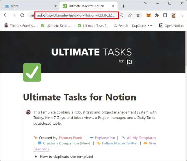Open a new tab with plus icon
The image size is (187, 161).
click(123, 6)
